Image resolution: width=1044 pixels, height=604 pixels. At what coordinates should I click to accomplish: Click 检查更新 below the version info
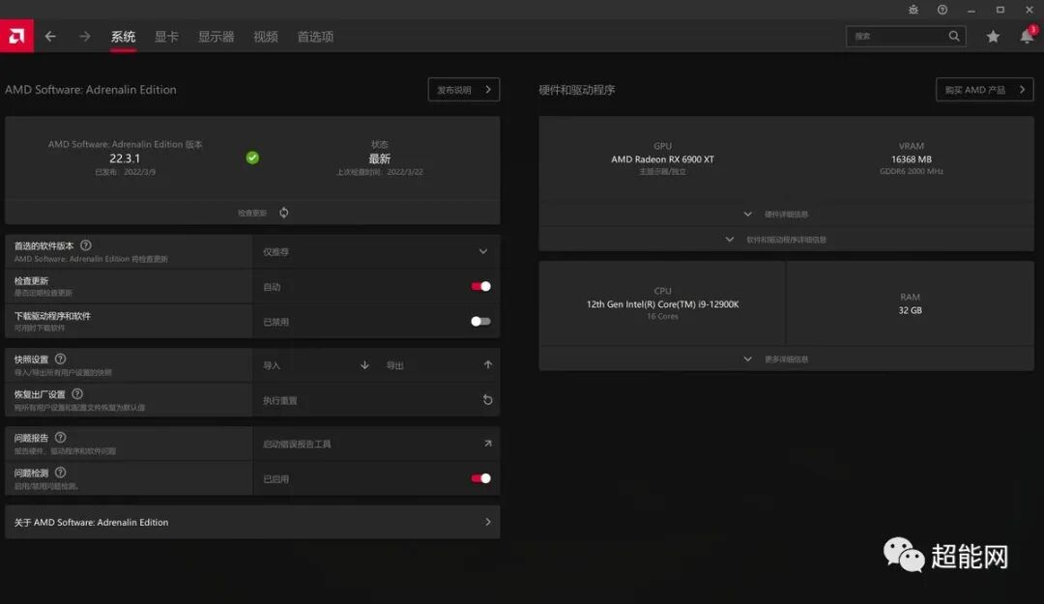(x=252, y=214)
